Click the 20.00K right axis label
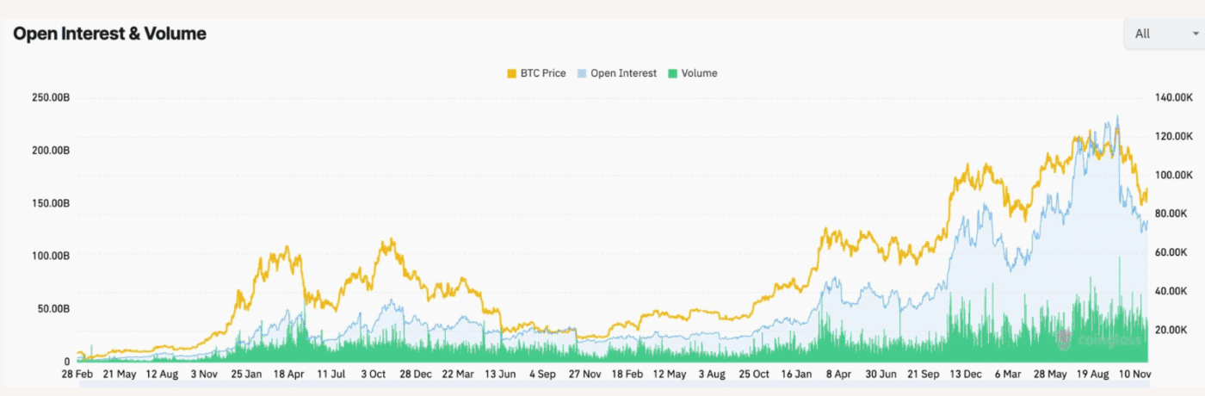The width and height of the screenshot is (1205, 396). pyautogui.click(x=1171, y=330)
